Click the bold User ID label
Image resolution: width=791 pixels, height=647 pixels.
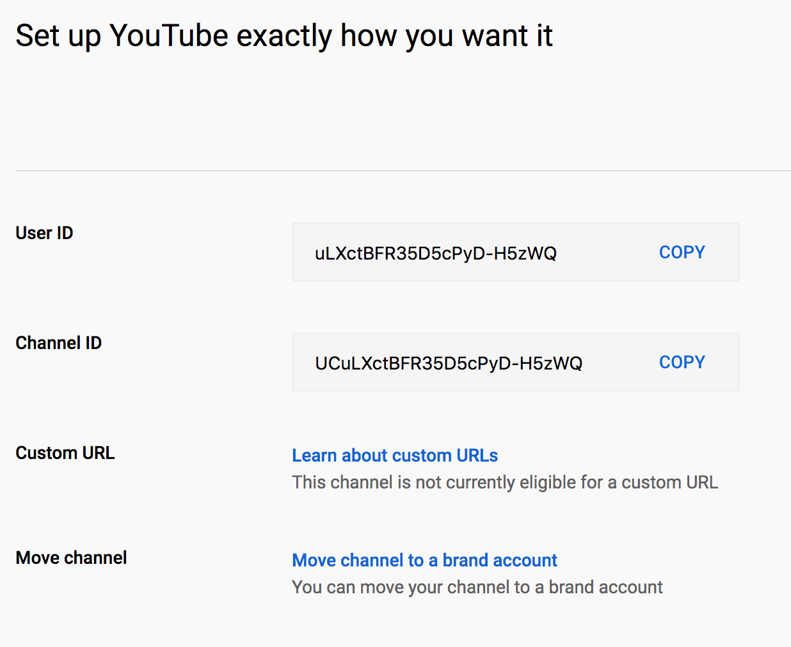point(44,233)
